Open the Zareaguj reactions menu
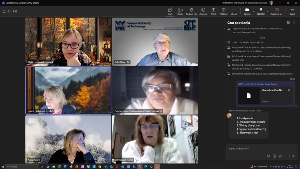 pos(203,11)
